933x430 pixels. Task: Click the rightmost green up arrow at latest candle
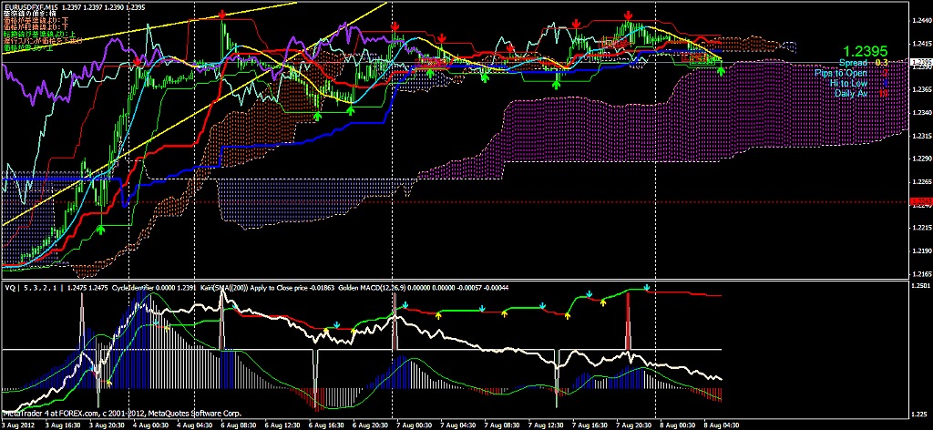coord(721,70)
